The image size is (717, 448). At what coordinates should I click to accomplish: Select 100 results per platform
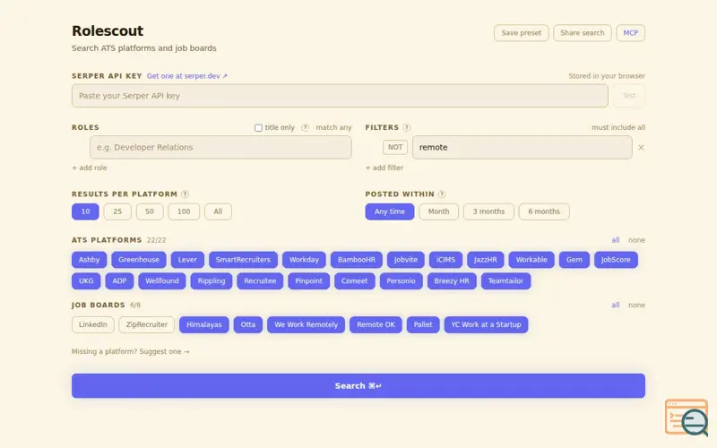pos(184,211)
